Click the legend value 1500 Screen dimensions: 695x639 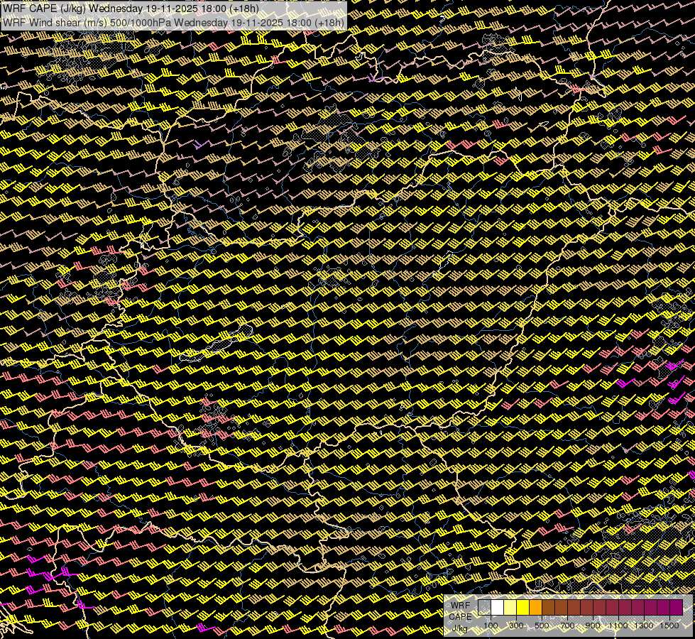[669, 626]
